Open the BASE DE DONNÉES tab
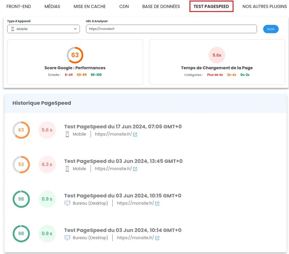Image resolution: width=289 pixels, height=254 pixels. (161, 6)
